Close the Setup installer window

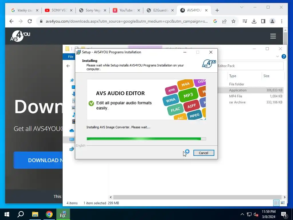[x=211, y=52]
